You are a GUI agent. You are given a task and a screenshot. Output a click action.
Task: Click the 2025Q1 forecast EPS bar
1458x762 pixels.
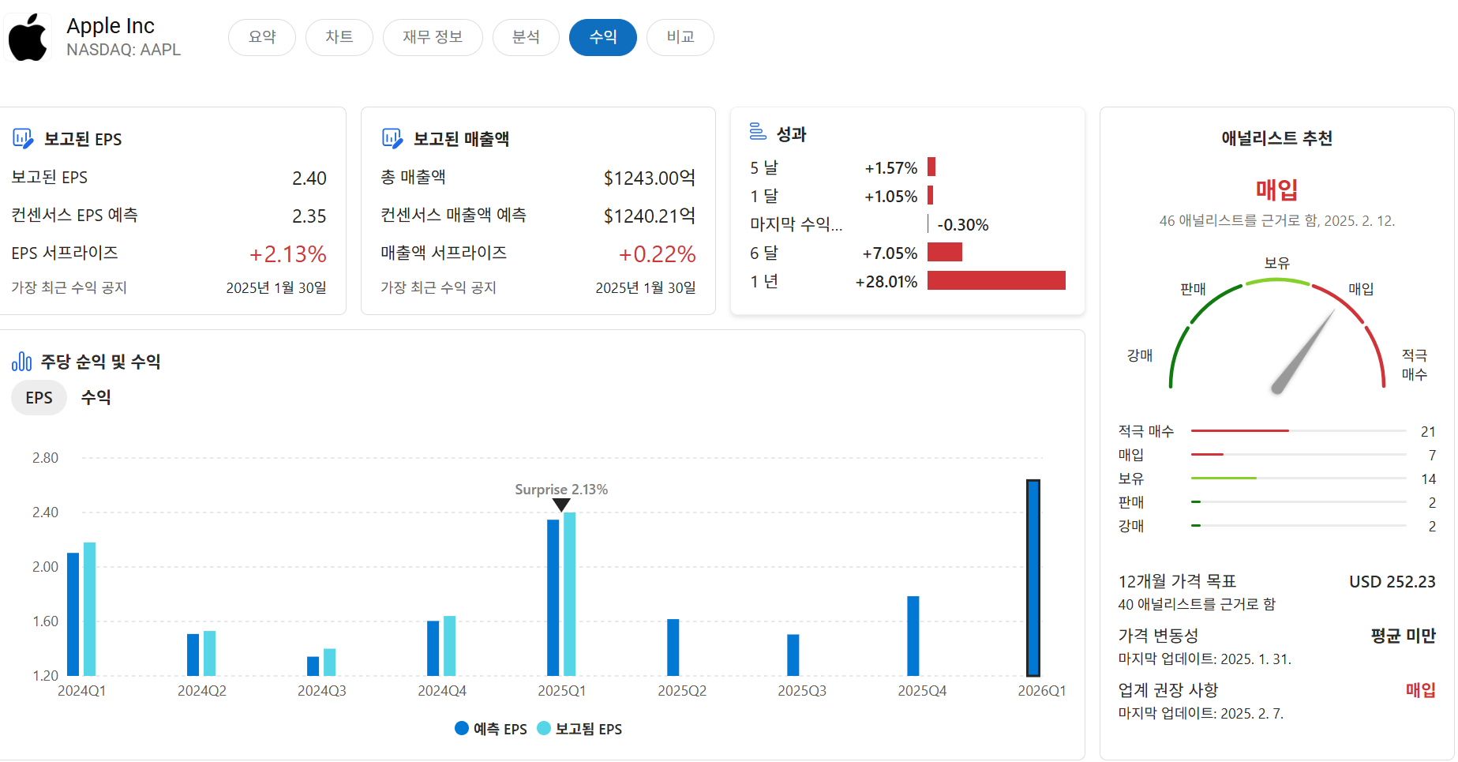pyautogui.click(x=553, y=598)
